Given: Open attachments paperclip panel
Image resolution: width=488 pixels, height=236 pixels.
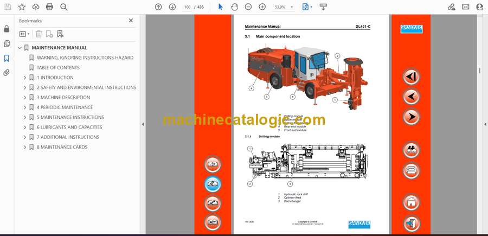Looking at the screenshot, I should [7, 73].
